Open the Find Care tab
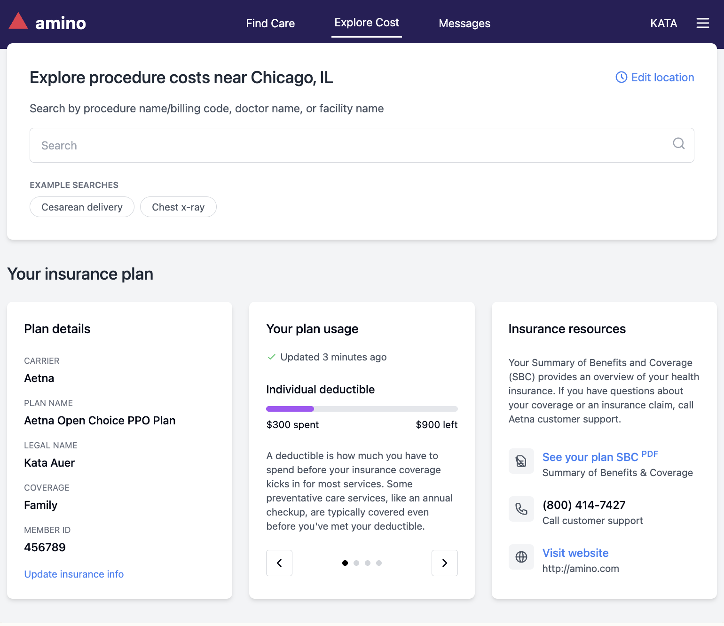This screenshot has width=724, height=626. (x=270, y=23)
